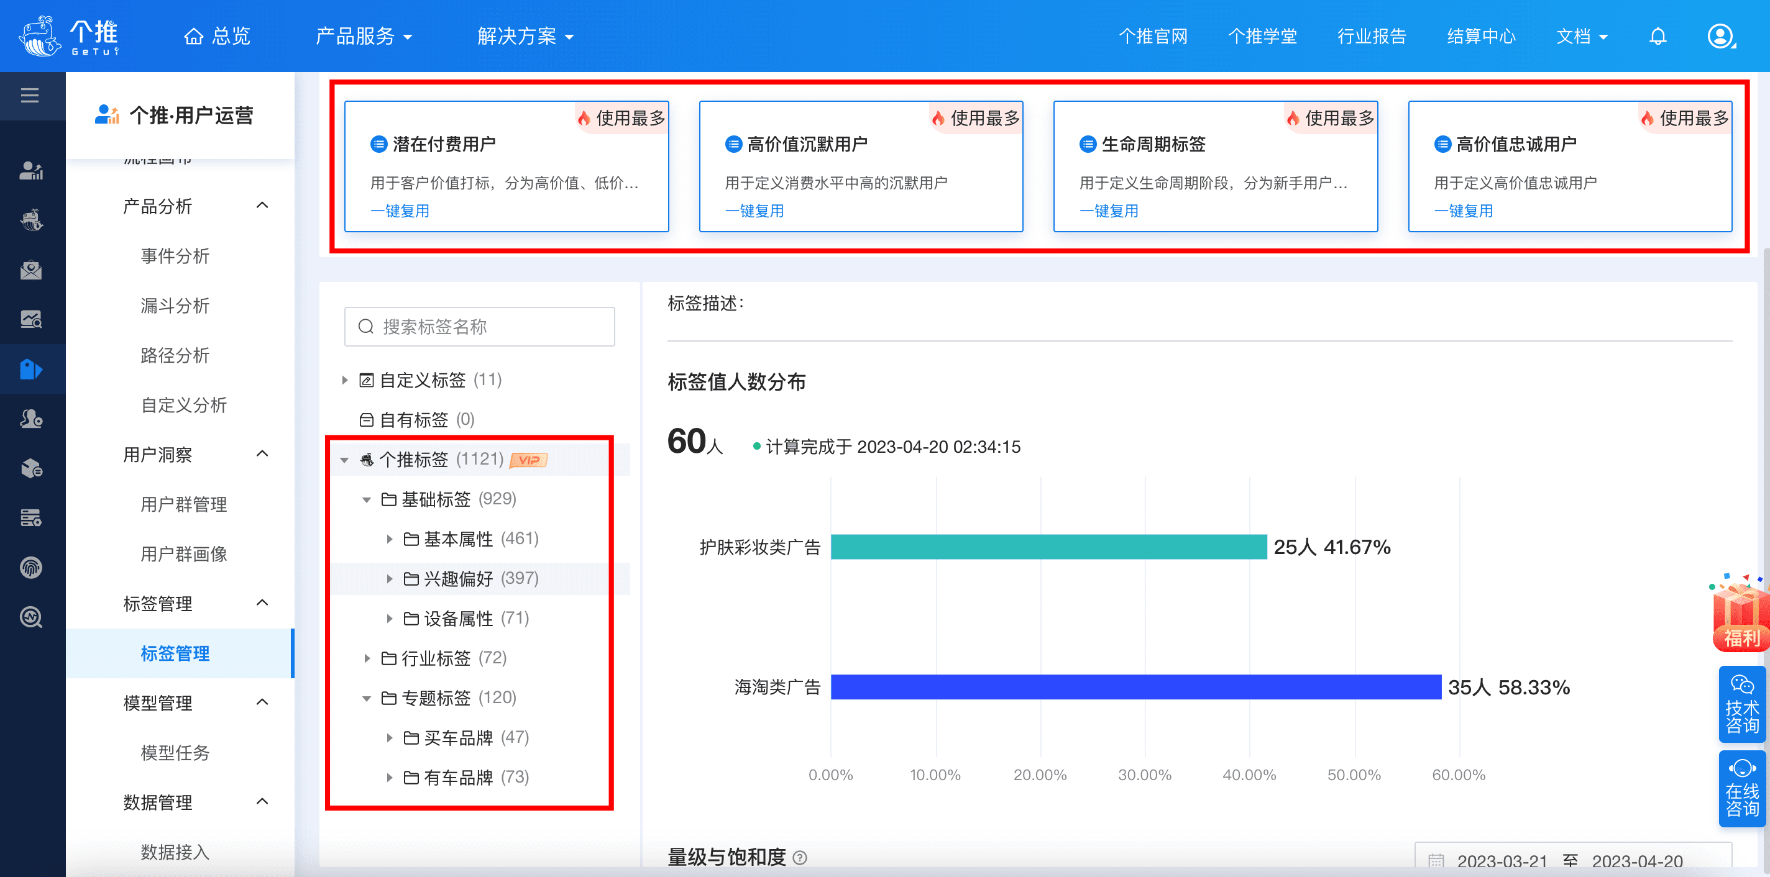Open 自定义分析 in sidebar

tap(183, 405)
